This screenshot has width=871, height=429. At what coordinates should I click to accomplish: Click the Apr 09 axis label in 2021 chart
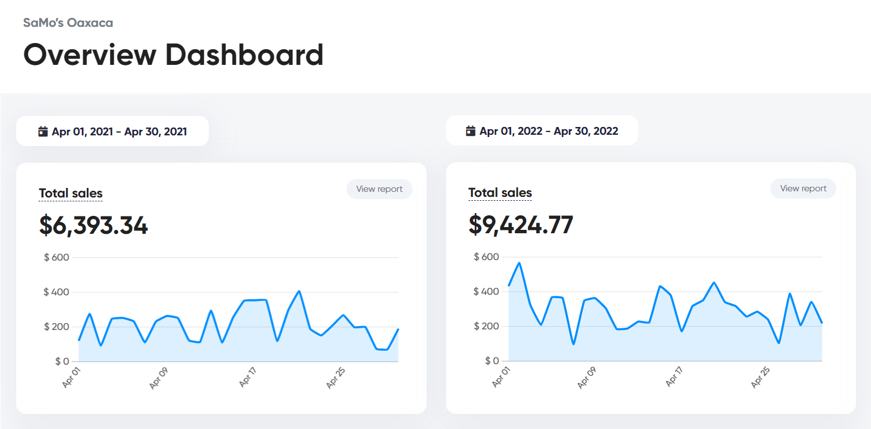click(159, 378)
